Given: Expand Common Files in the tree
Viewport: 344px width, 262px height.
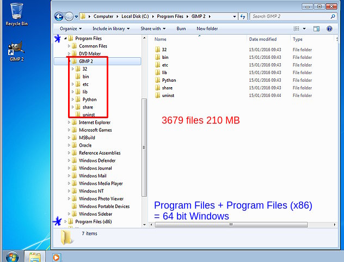Looking at the screenshot, I should (x=69, y=46).
